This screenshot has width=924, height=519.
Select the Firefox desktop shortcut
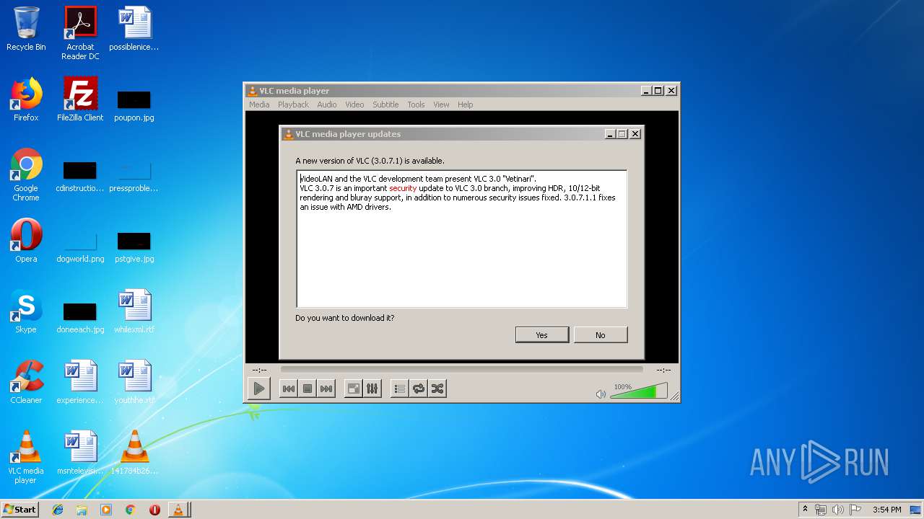(x=26, y=99)
